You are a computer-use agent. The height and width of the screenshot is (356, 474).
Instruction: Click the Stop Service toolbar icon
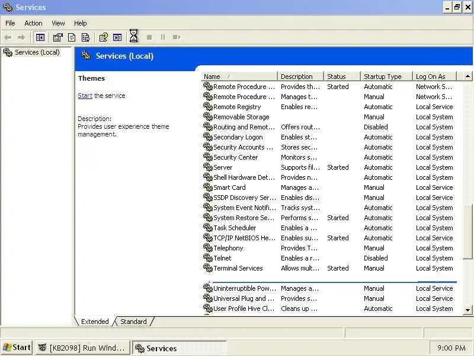[149, 37]
